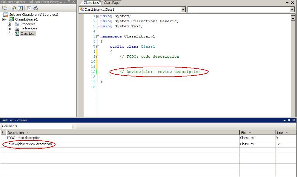Click the '// TODO: todo description' comment
297x177 pixels.
click(149, 57)
